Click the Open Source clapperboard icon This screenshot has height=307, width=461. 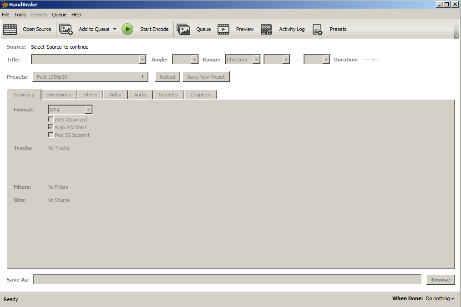click(x=10, y=30)
